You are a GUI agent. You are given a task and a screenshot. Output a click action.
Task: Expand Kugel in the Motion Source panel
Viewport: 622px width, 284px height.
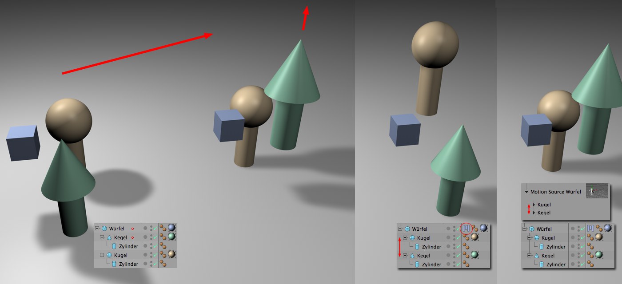click(x=534, y=205)
